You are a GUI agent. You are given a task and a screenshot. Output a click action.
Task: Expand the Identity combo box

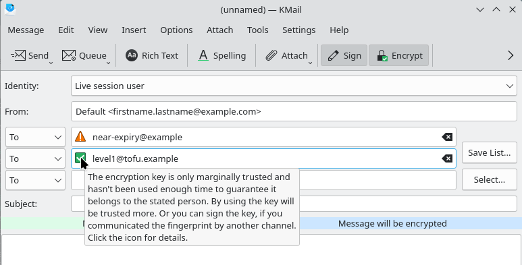294,86
